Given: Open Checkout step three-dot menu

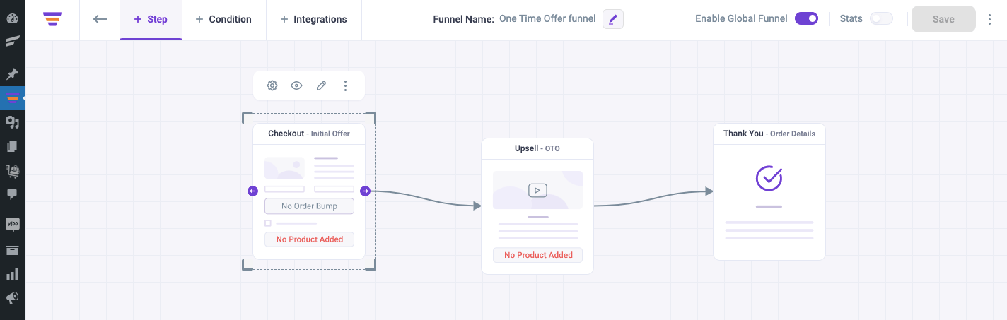Looking at the screenshot, I should pyautogui.click(x=345, y=85).
